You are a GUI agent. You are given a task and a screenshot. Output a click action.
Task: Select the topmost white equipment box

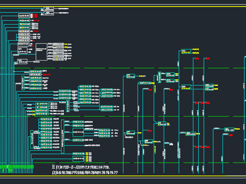click(49, 9)
